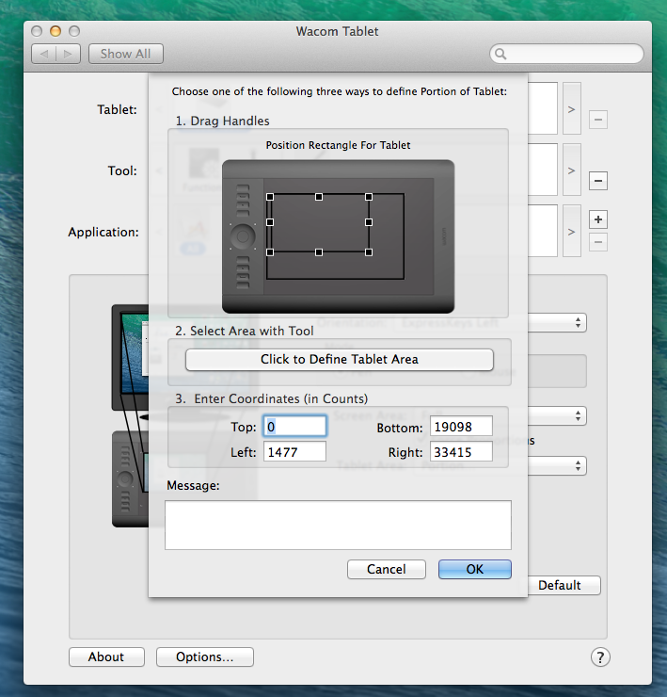Open the Orientation dropdown arrows
This screenshot has width=667, height=697.
point(578,323)
